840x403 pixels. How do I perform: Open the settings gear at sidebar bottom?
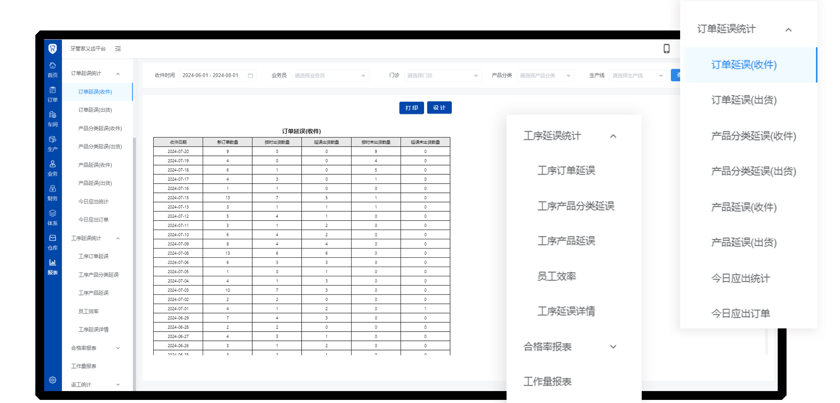[53, 380]
